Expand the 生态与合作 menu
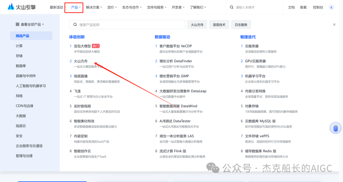343x182 pixels. coord(132,7)
